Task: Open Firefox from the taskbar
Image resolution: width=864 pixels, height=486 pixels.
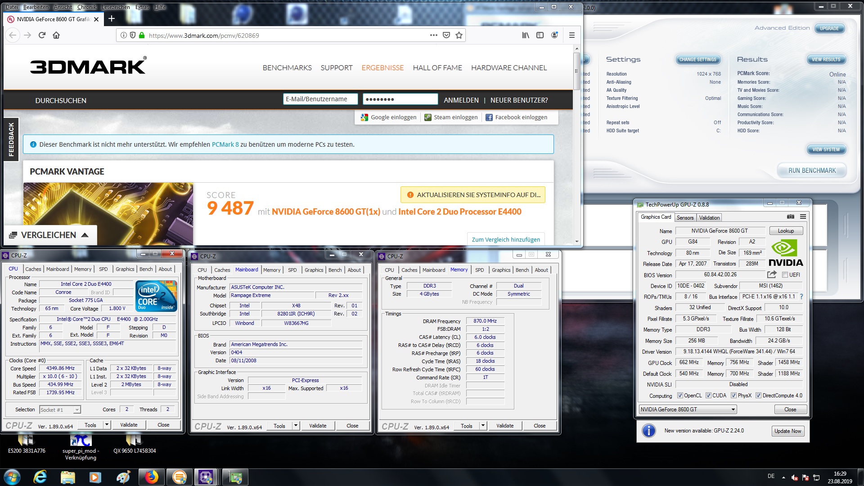Action: tap(151, 477)
